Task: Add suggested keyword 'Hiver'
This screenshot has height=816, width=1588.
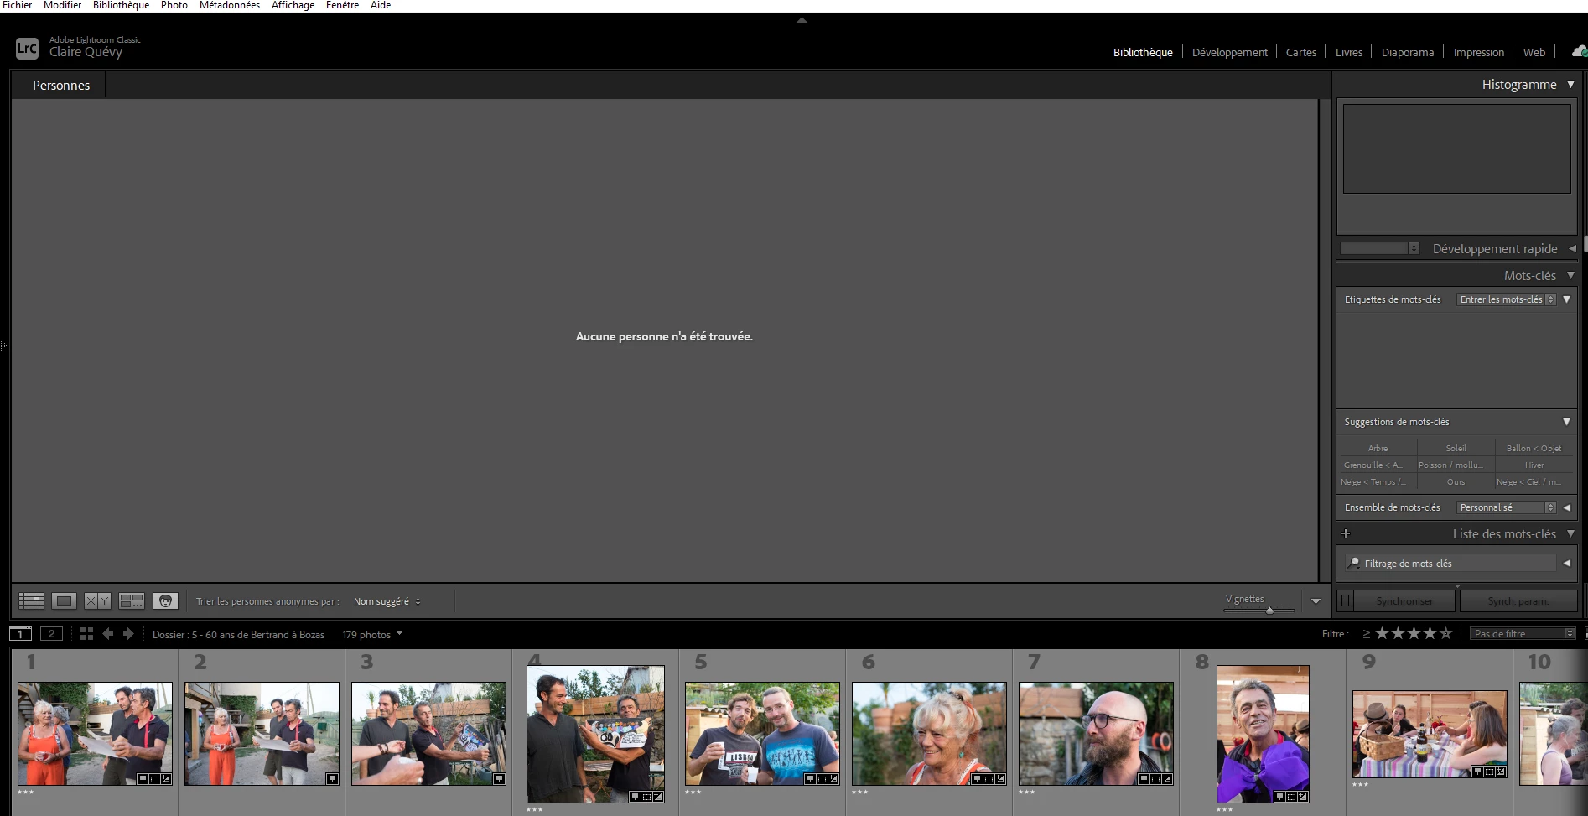Action: (x=1534, y=465)
